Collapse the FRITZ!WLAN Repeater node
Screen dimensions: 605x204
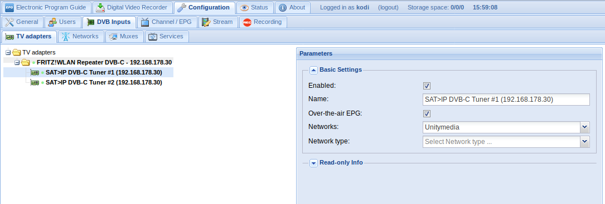pyautogui.click(x=17, y=62)
